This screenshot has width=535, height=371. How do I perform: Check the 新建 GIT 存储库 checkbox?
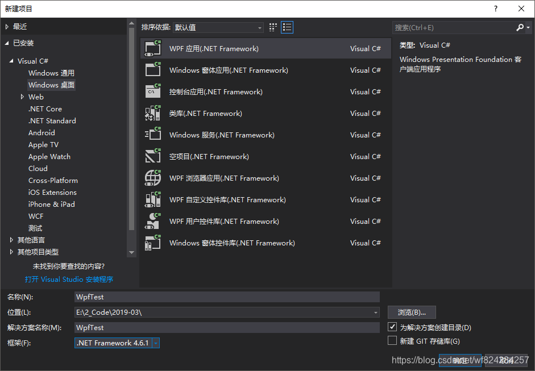392,340
